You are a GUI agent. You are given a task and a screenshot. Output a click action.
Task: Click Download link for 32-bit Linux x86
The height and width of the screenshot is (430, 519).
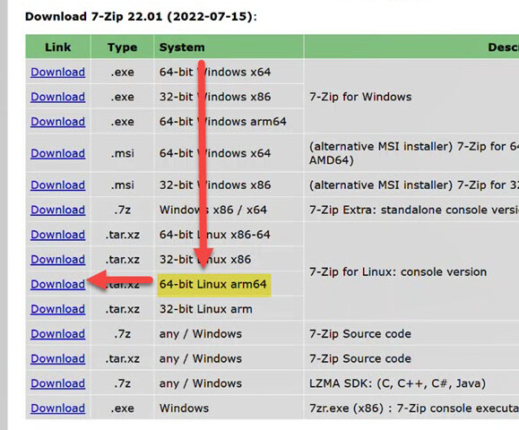pos(58,259)
